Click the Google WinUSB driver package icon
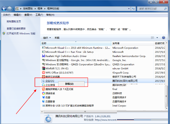The height and width of the screenshot is (124, 170). [x=43, y=60]
